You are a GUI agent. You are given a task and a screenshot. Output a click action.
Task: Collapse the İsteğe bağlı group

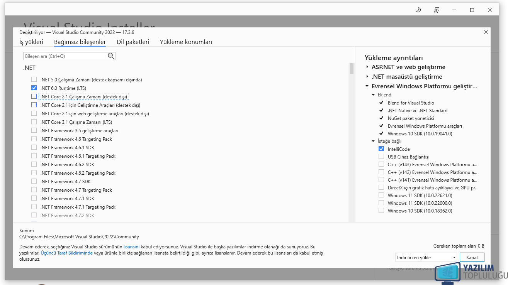373,141
